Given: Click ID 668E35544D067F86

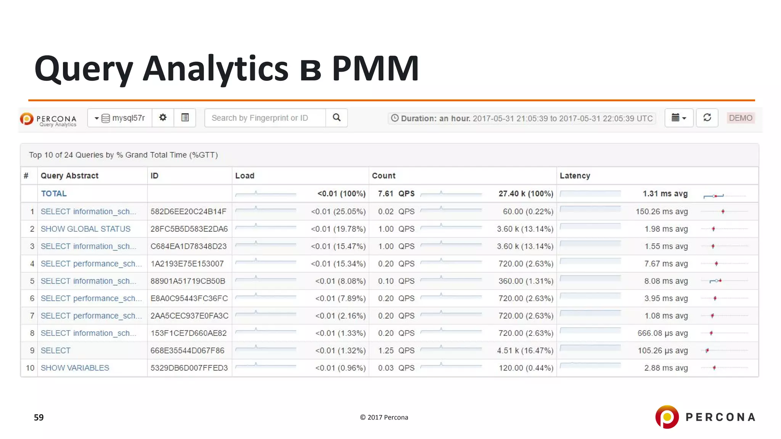Looking at the screenshot, I should point(187,351).
